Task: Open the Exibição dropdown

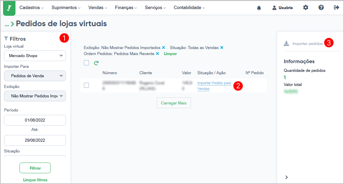Action: [35, 96]
